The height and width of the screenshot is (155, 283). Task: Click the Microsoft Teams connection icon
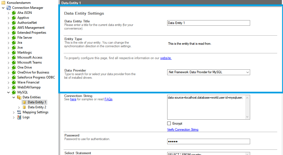coord(14,62)
